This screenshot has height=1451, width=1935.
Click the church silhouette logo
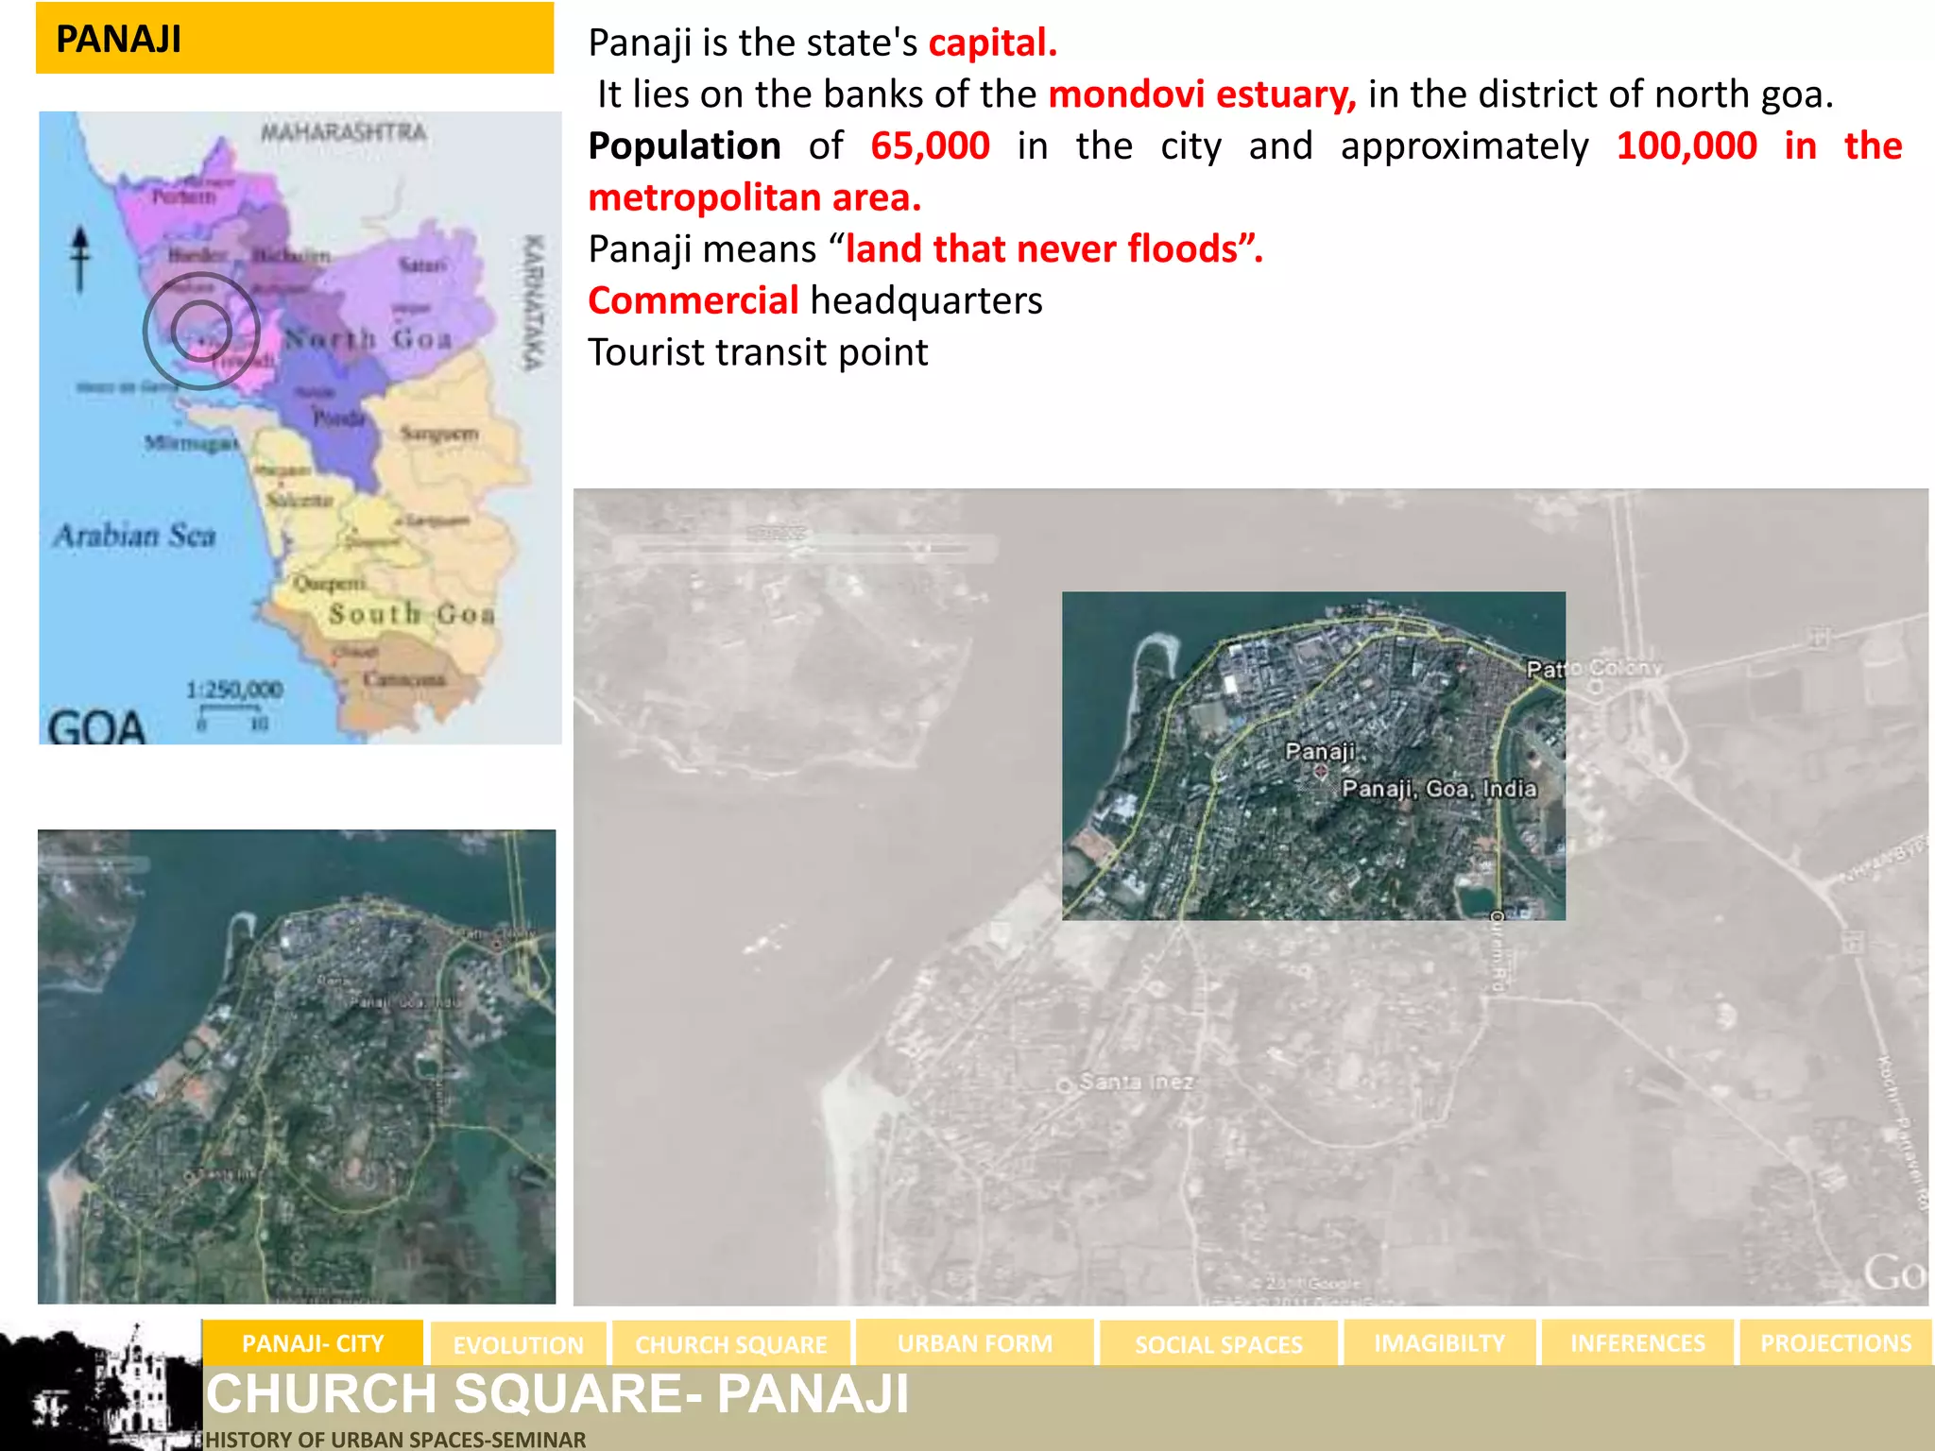(x=101, y=1387)
